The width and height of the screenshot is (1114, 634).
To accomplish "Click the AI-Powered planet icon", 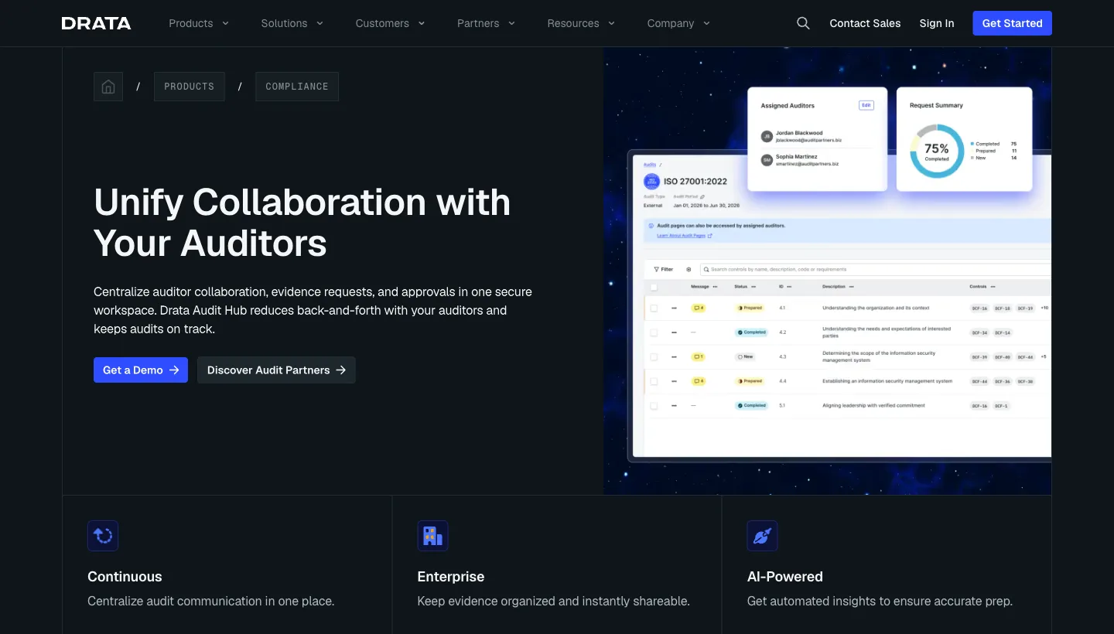I will tap(762, 536).
